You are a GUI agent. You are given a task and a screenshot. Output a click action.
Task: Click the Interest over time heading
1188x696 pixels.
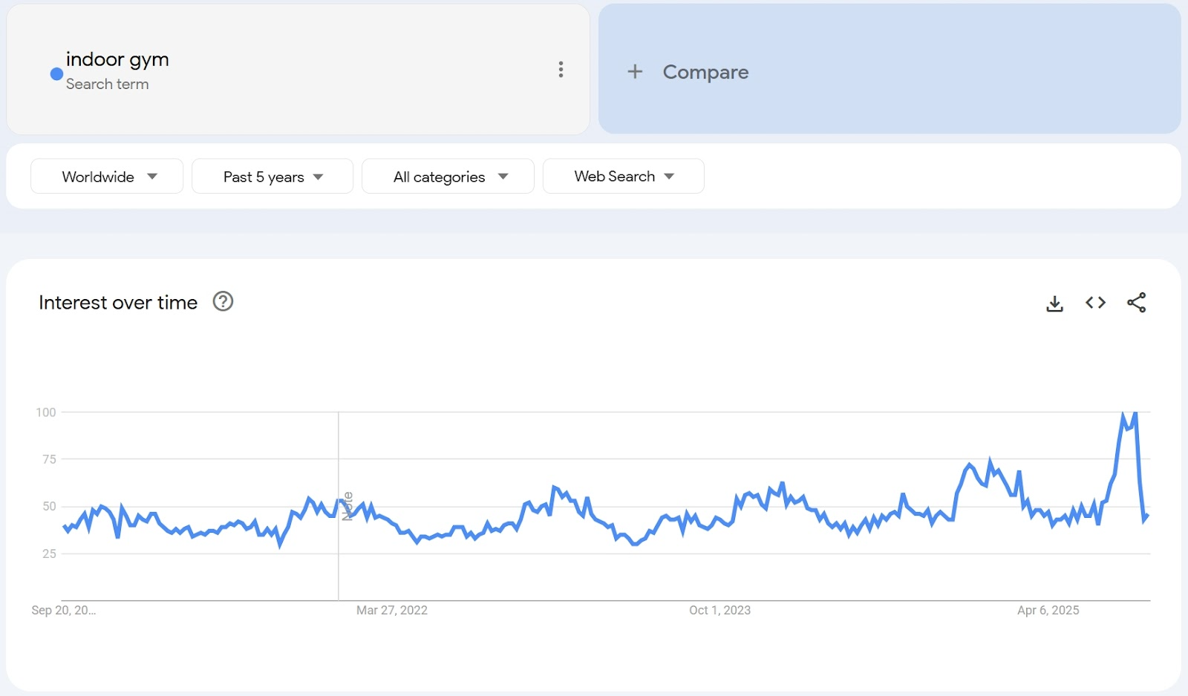tap(118, 303)
